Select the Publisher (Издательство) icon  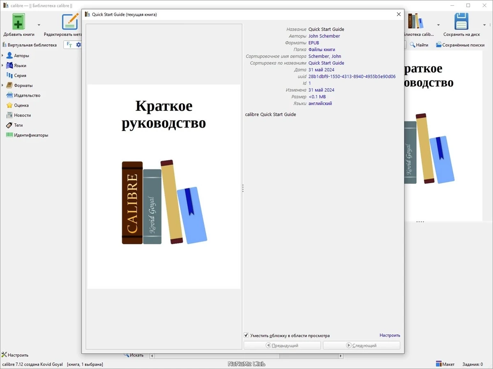point(9,95)
